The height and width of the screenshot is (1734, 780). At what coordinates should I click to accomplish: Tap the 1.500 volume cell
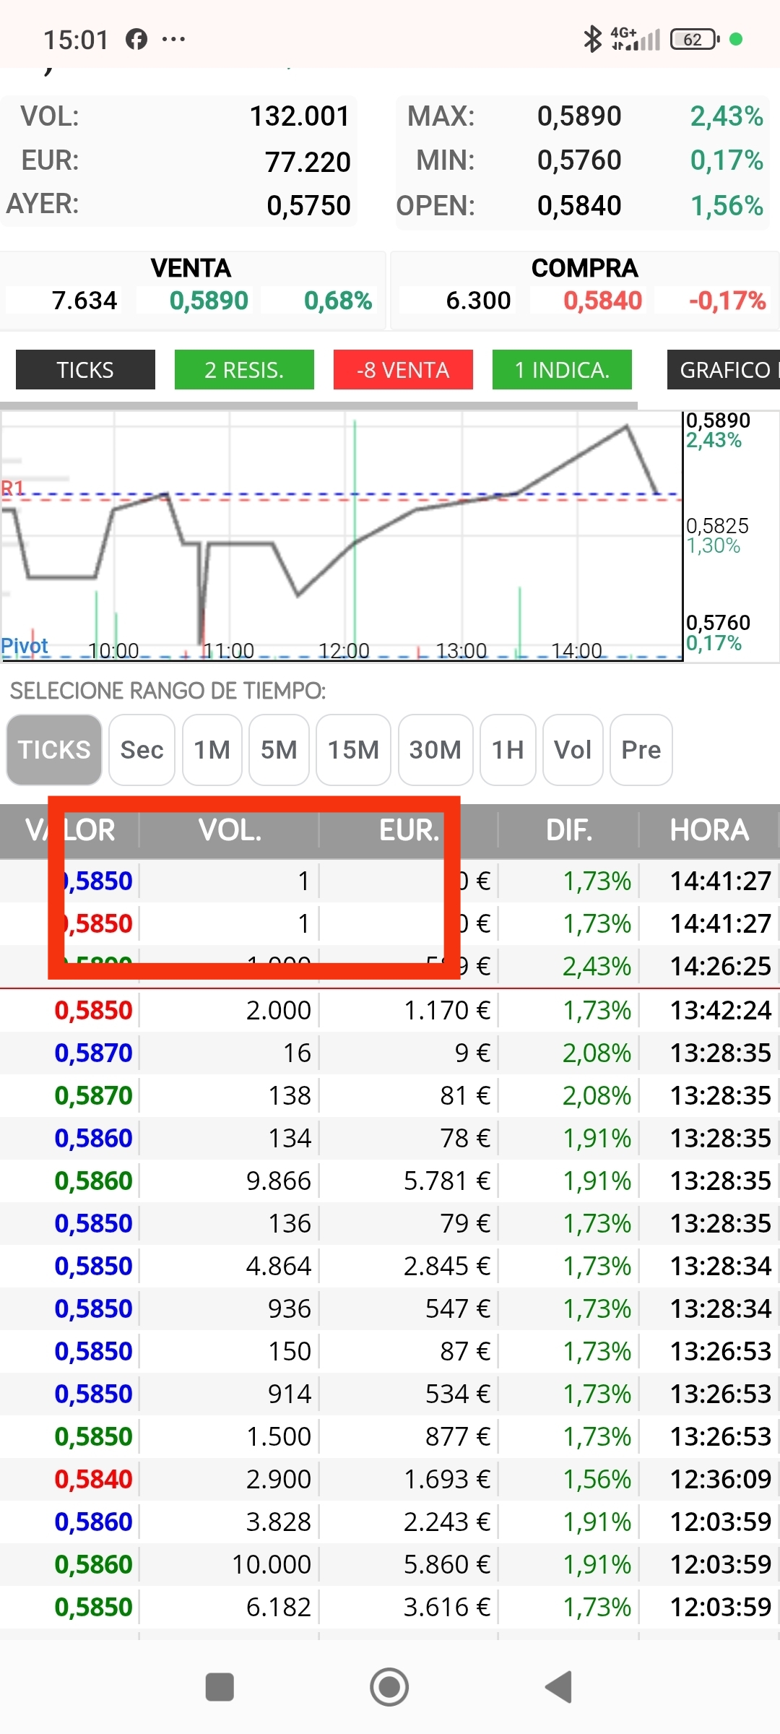[x=279, y=1436]
